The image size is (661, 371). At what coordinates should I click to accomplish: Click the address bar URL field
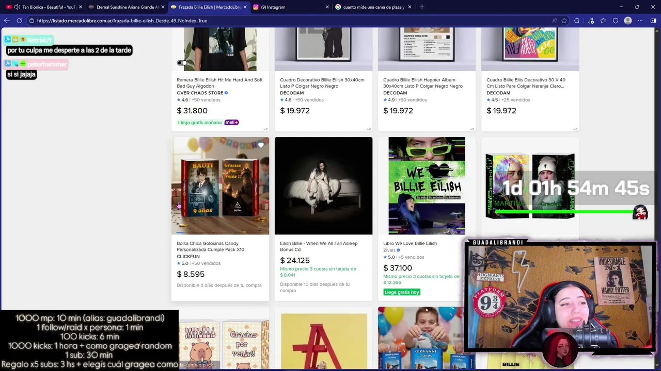(289, 21)
